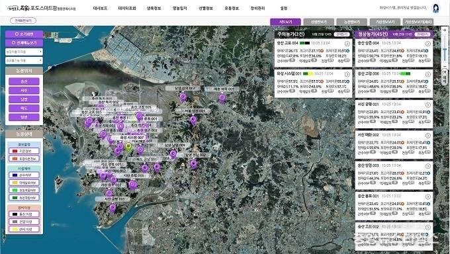The image size is (450, 254).
Task: Toggle the black 통신 이상 filter
Action: [x=24, y=214]
